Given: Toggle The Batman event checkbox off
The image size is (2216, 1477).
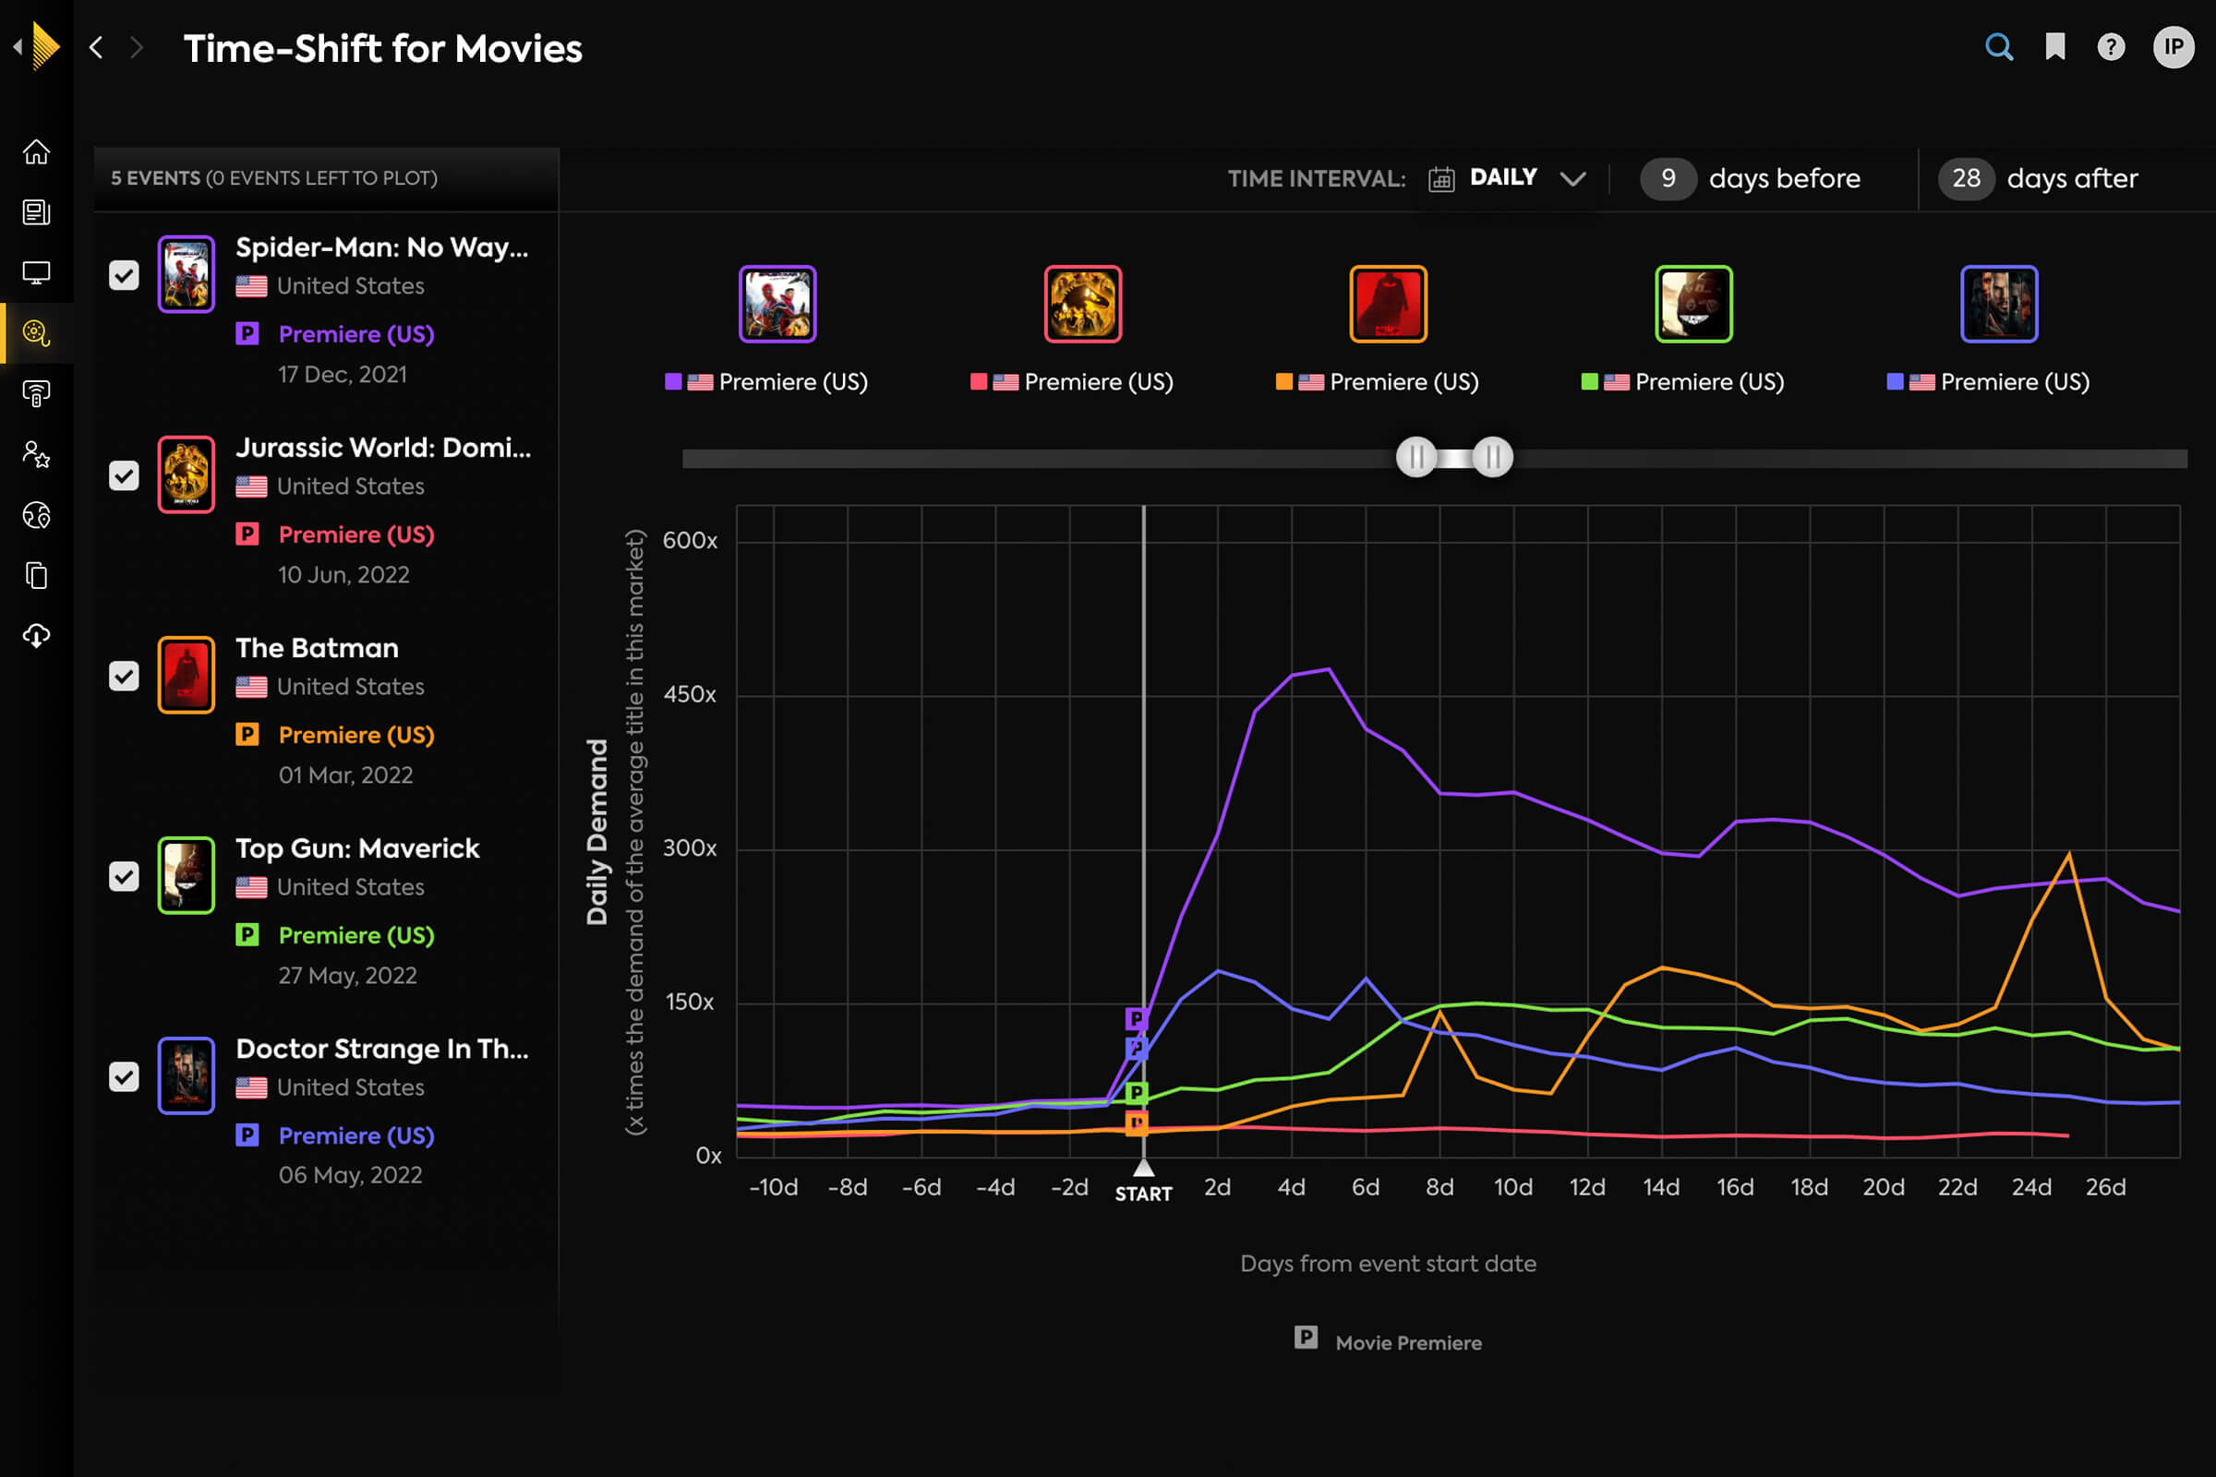Looking at the screenshot, I should 124,678.
